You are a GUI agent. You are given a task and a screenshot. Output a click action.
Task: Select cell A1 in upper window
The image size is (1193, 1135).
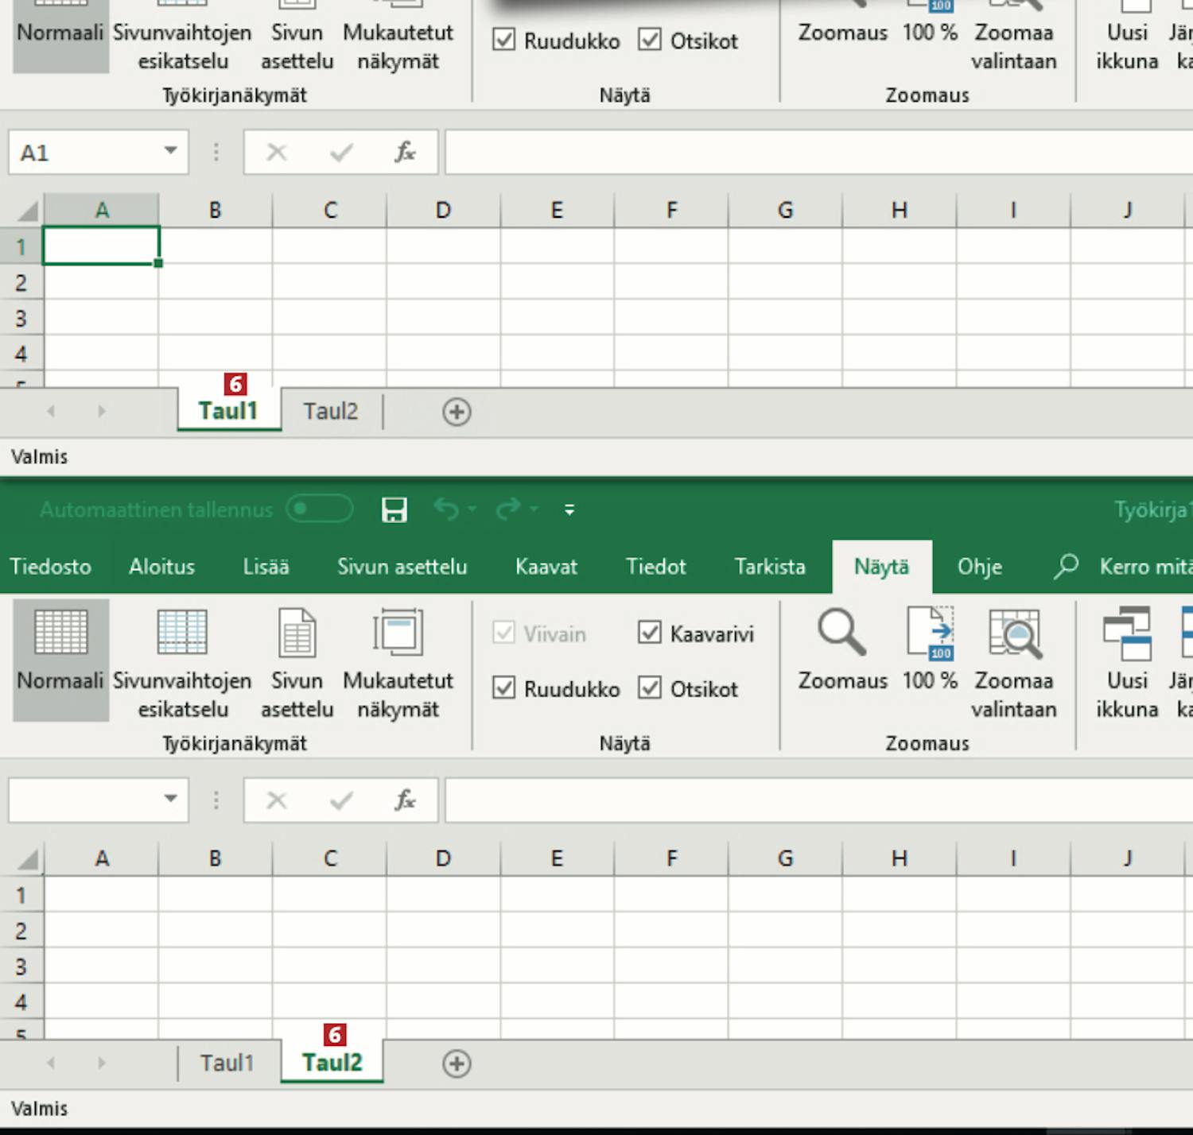101,246
